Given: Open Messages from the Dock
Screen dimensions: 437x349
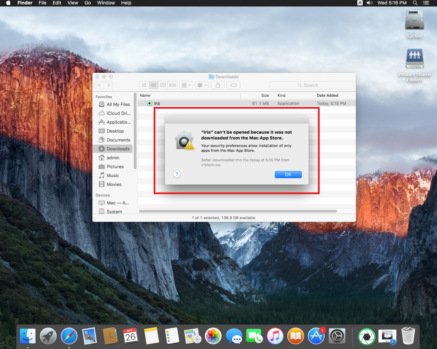Looking at the screenshot, I should [x=234, y=336].
